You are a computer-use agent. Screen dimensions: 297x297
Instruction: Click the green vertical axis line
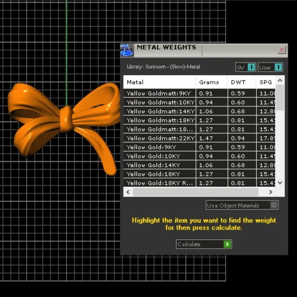click(67, 53)
